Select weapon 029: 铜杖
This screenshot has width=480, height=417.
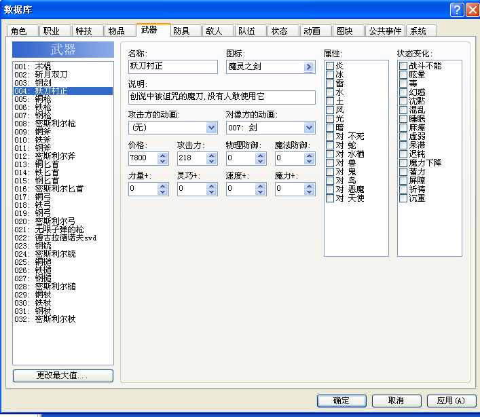click(x=63, y=295)
